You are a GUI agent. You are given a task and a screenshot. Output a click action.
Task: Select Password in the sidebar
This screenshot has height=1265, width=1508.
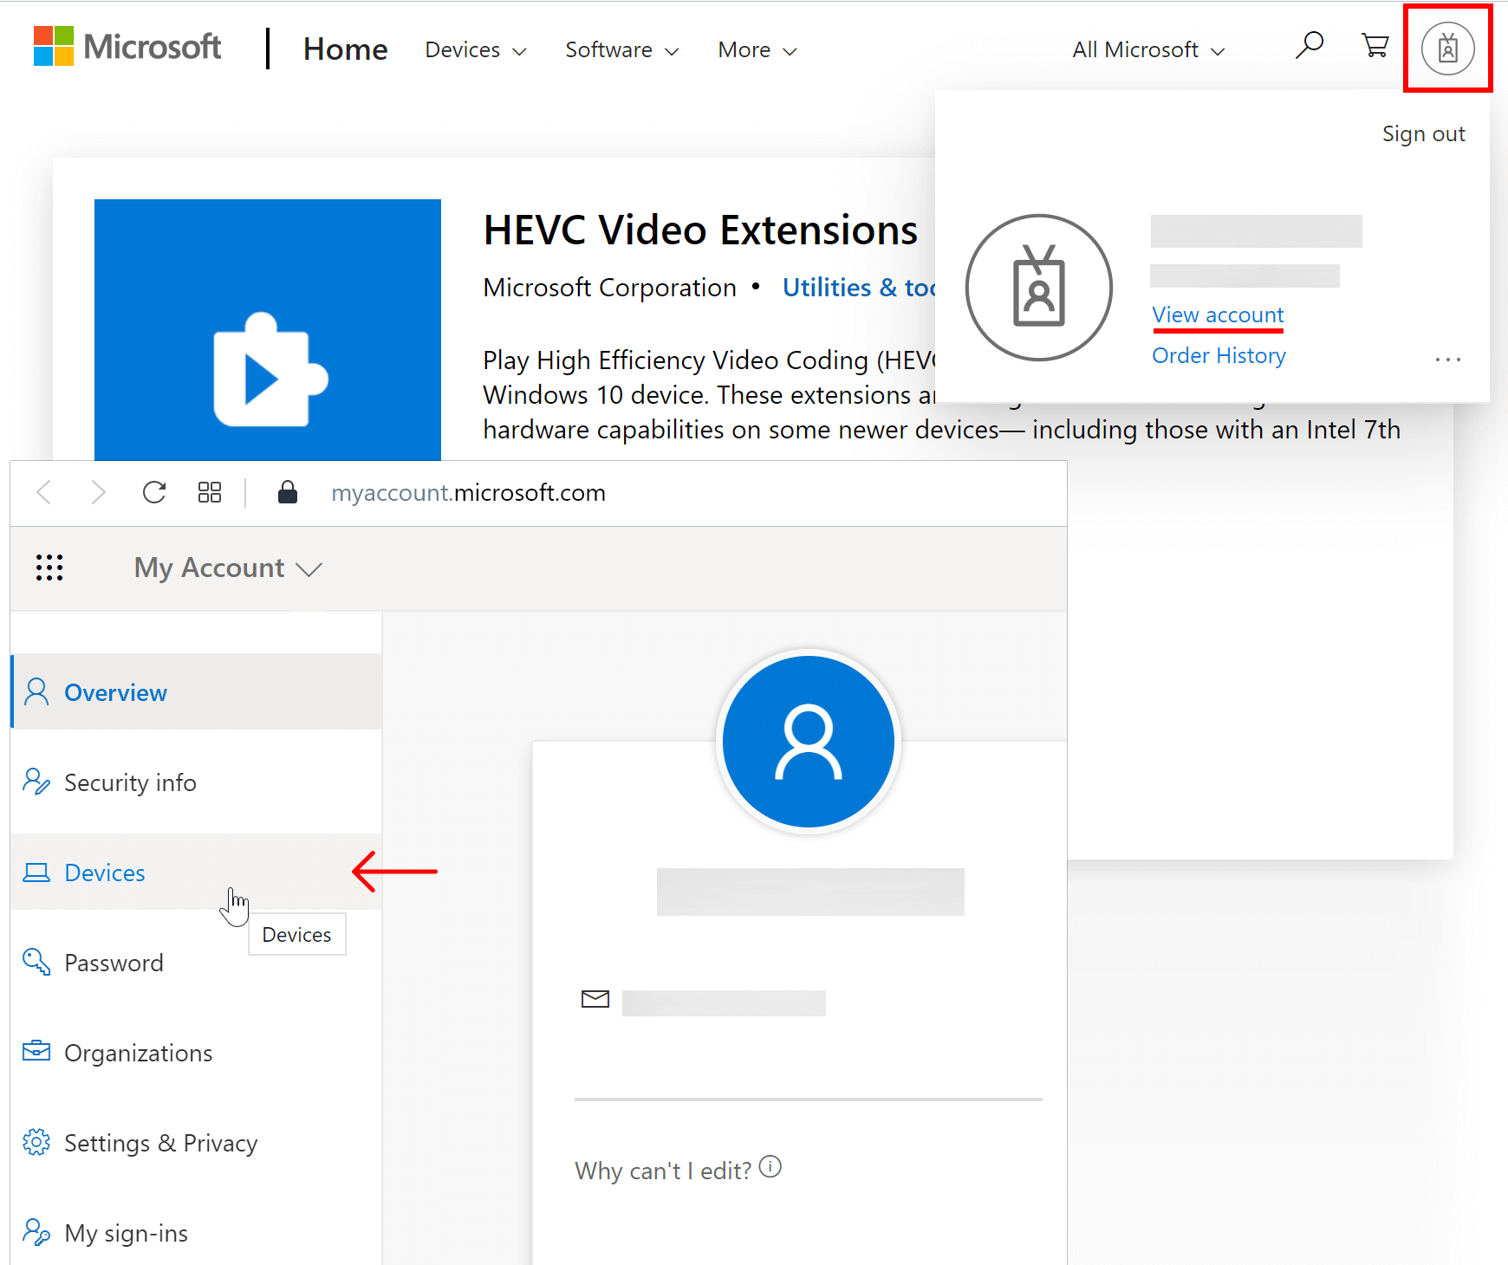[x=197, y=962]
